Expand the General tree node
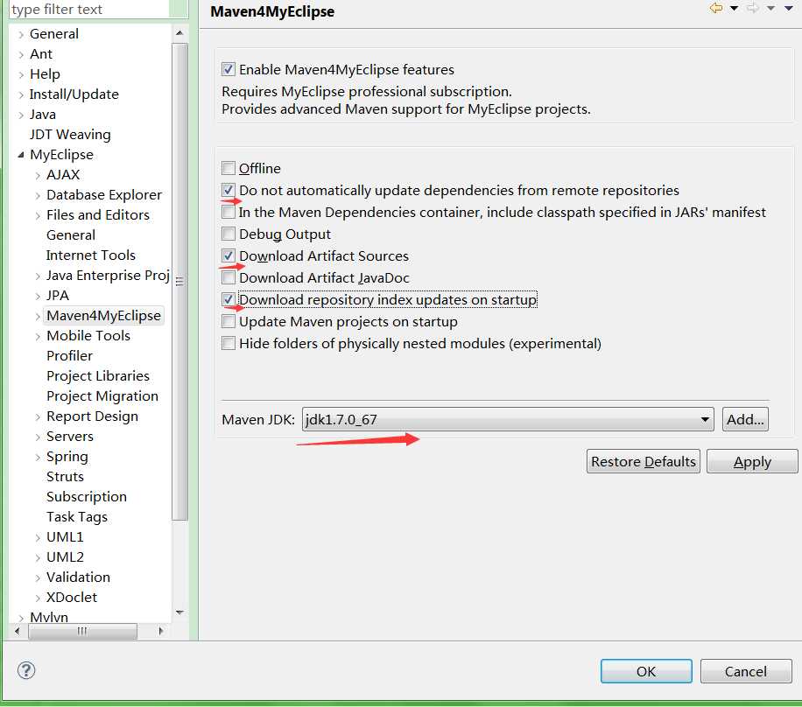The height and width of the screenshot is (707, 802). 21,35
